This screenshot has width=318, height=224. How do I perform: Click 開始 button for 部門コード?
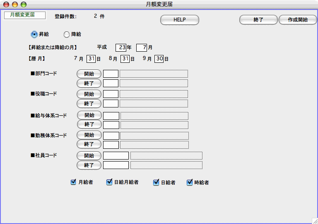89,74
